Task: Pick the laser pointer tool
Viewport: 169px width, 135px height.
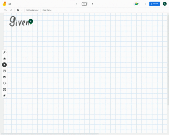Action: [5, 95]
